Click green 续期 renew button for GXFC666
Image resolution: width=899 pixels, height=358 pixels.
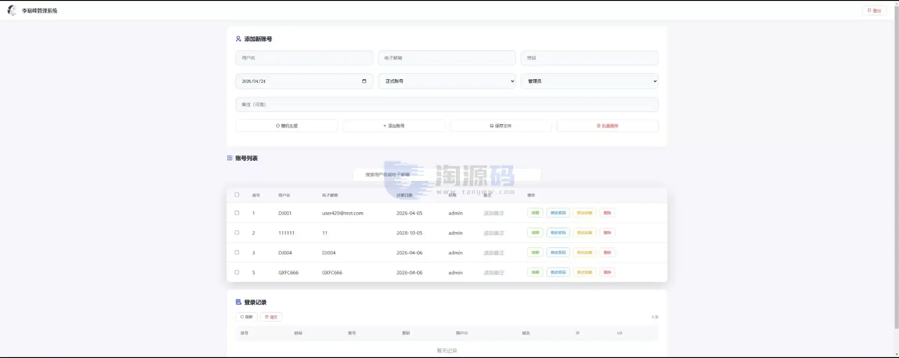pos(535,272)
